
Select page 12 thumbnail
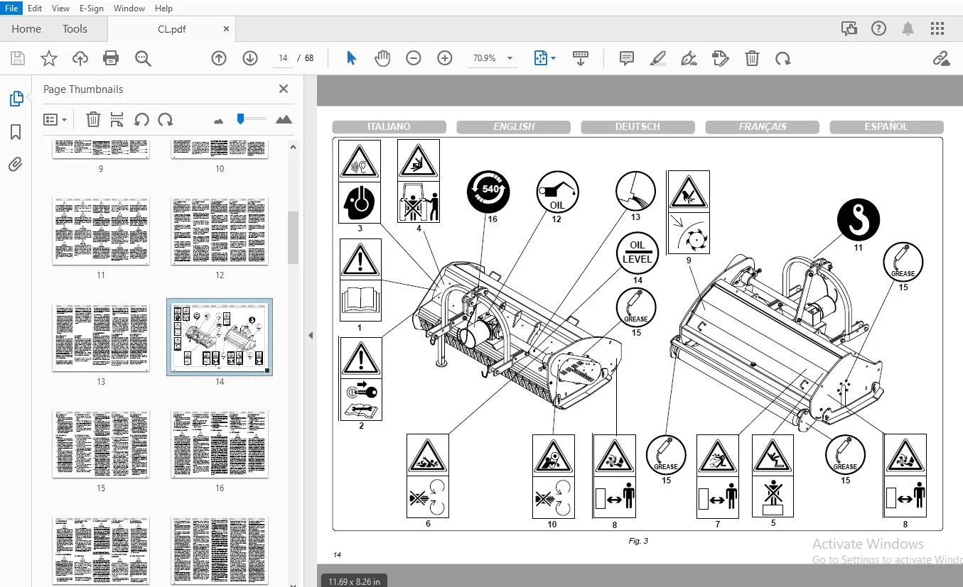[x=220, y=231]
